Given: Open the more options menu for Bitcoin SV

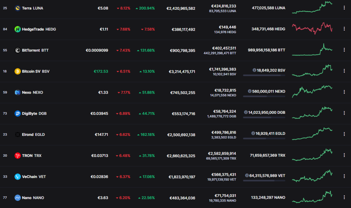Looking at the screenshot, I should pos(344,71).
